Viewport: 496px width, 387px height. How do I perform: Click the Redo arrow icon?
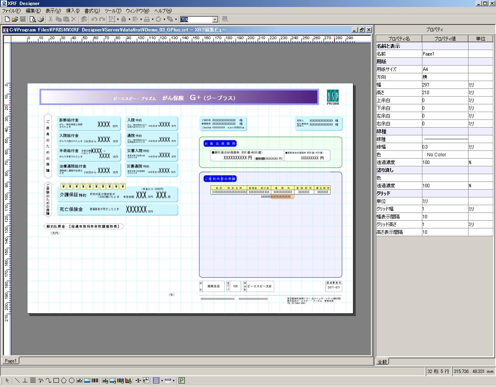point(102,19)
